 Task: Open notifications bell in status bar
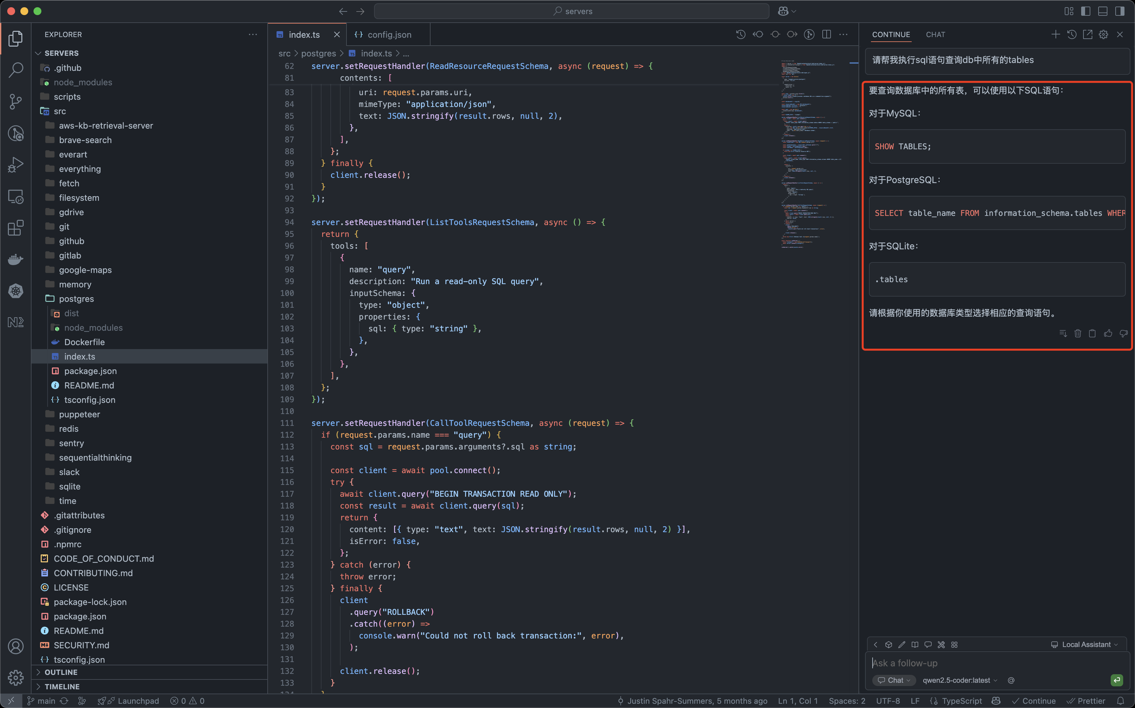(x=1121, y=700)
